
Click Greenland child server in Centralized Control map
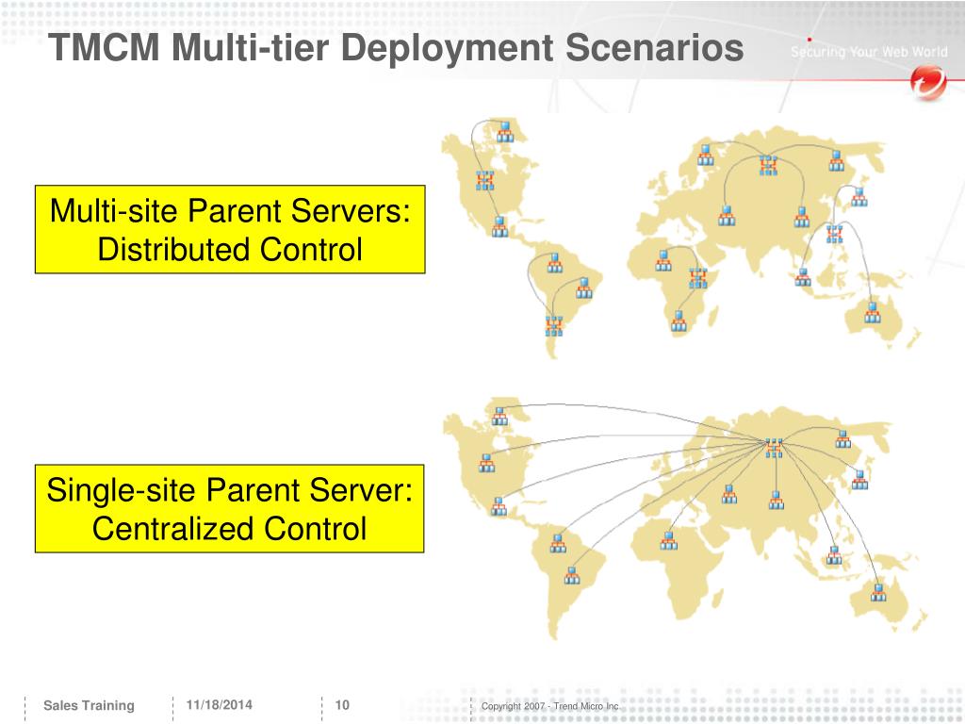click(499, 416)
